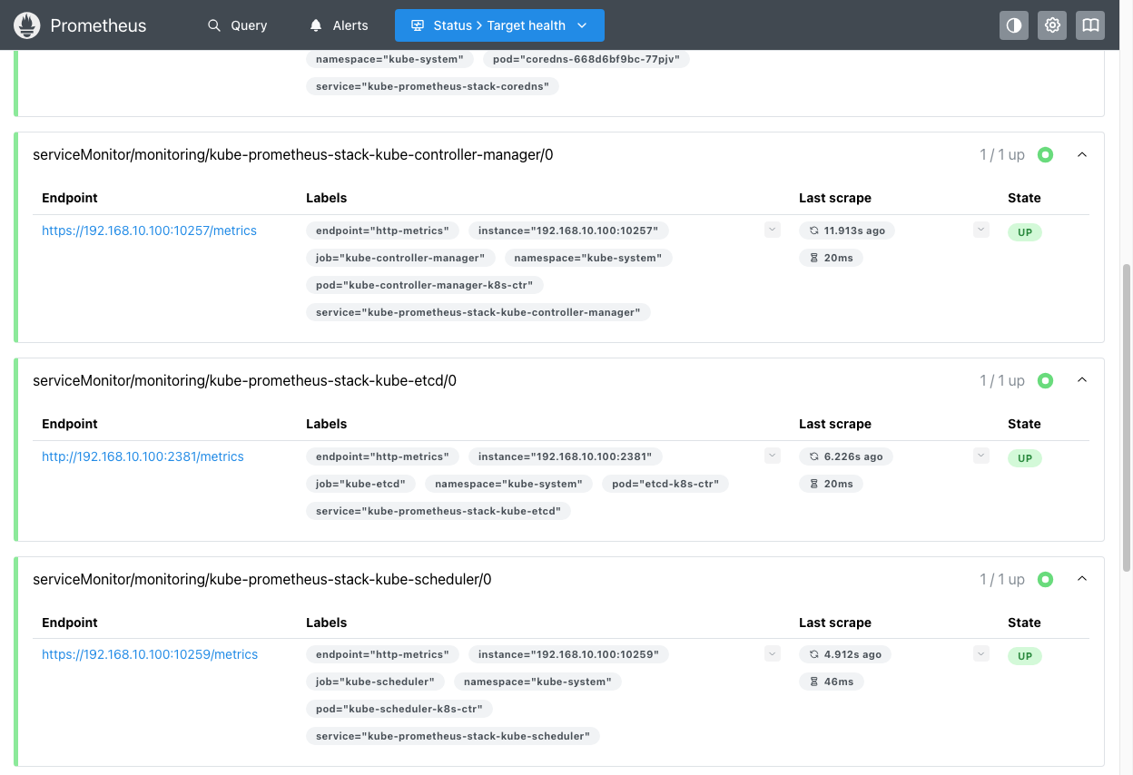The image size is (1133, 775).
Task: Open the Alerts page
Action: [x=339, y=25]
